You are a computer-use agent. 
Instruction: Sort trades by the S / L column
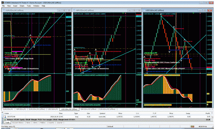(138, 114)
